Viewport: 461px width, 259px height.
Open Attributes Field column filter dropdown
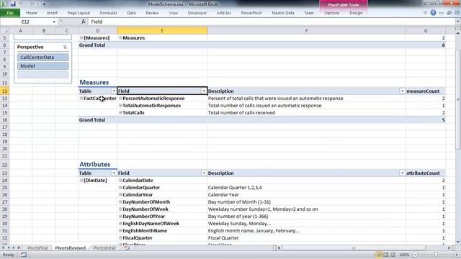click(x=204, y=173)
